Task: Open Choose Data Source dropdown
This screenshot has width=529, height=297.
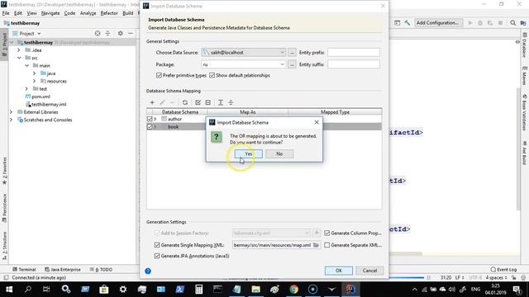Action: pyautogui.click(x=282, y=53)
